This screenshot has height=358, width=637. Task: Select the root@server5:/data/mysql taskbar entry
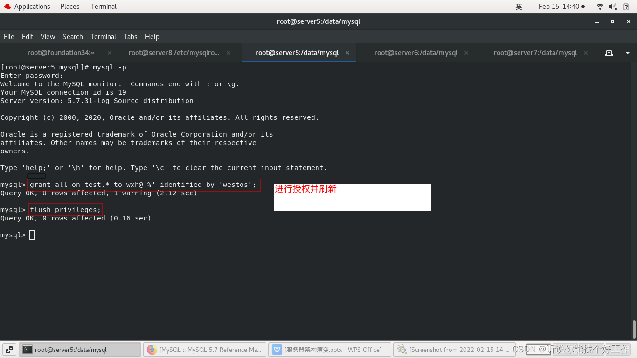[80, 349]
